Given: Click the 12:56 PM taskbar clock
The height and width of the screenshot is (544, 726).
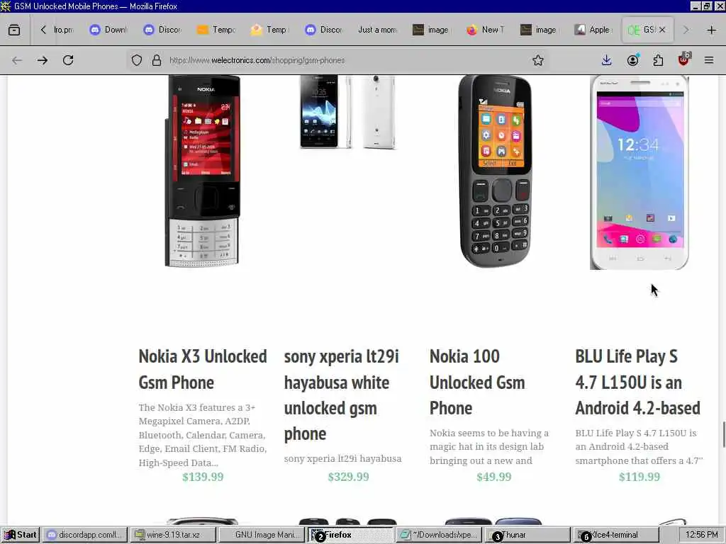Looking at the screenshot, I should [x=701, y=535].
